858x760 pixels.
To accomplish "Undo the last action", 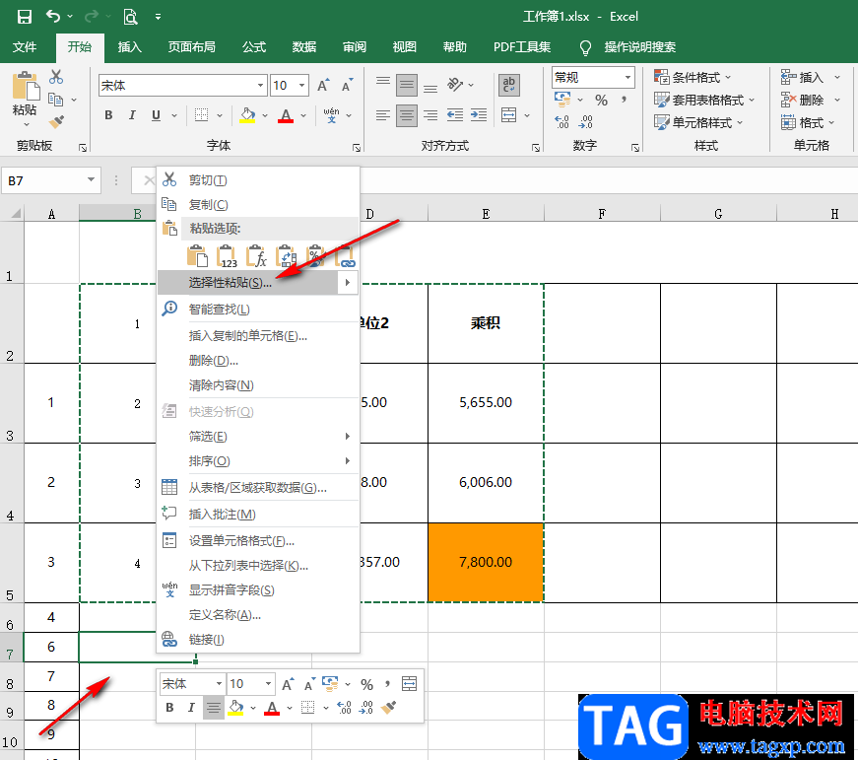I will (52, 17).
